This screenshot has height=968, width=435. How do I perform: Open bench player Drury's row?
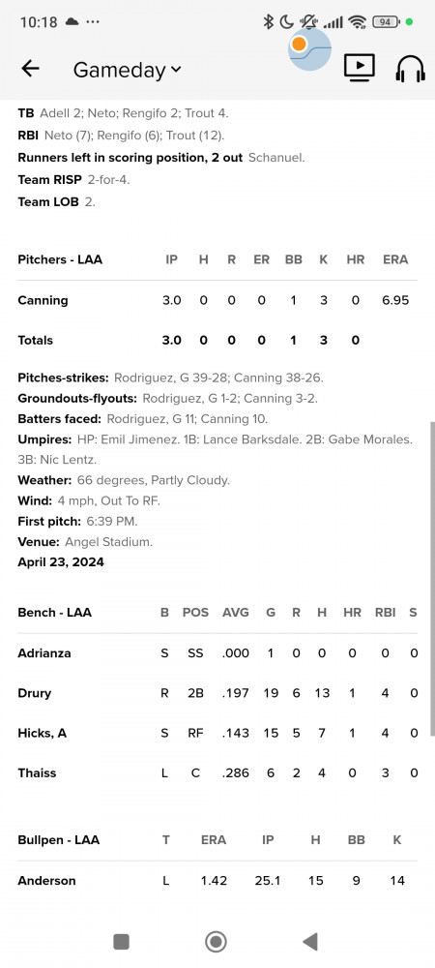[x=217, y=693]
